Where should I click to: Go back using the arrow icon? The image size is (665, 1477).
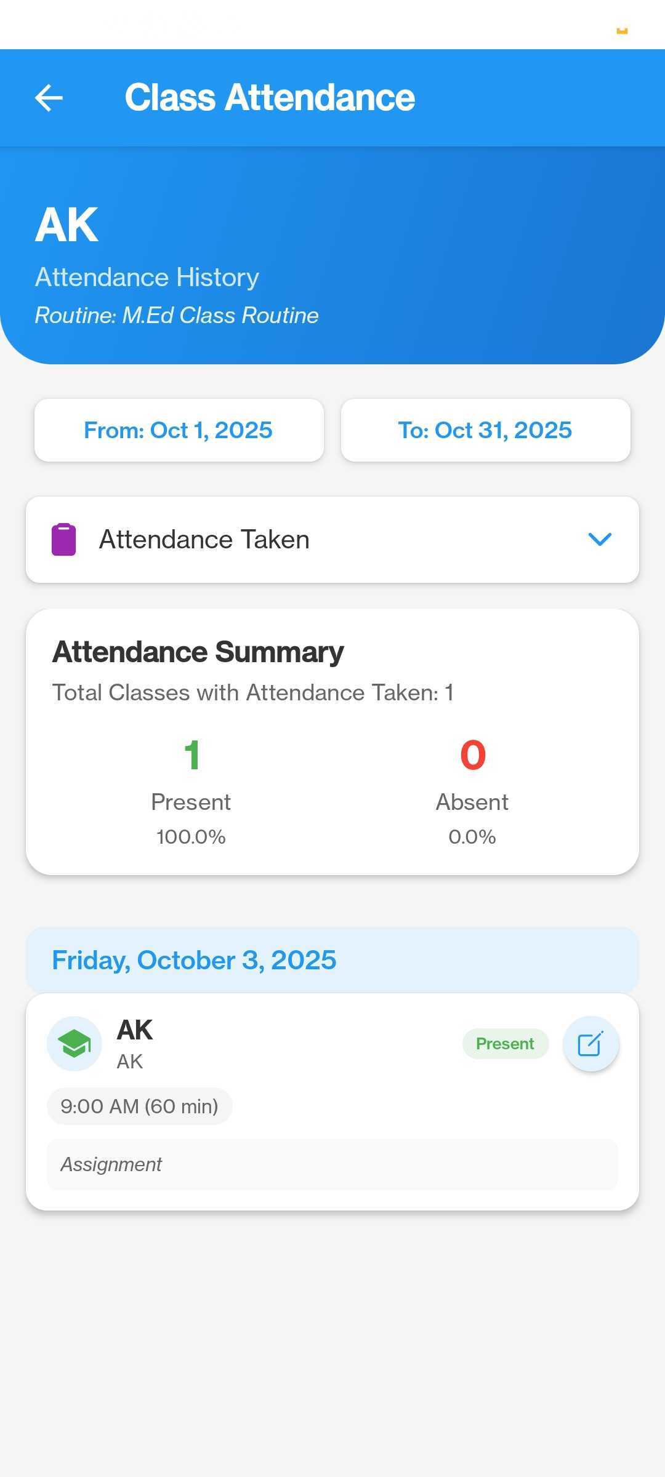[x=49, y=98]
